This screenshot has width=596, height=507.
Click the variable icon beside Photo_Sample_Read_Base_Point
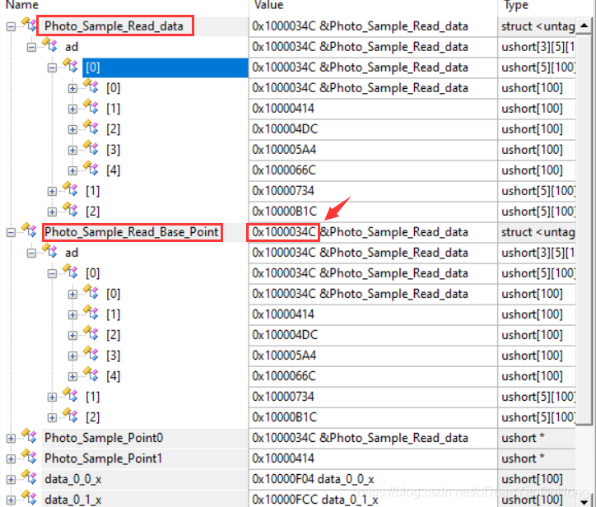pyautogui.click(x=29, y=230)
